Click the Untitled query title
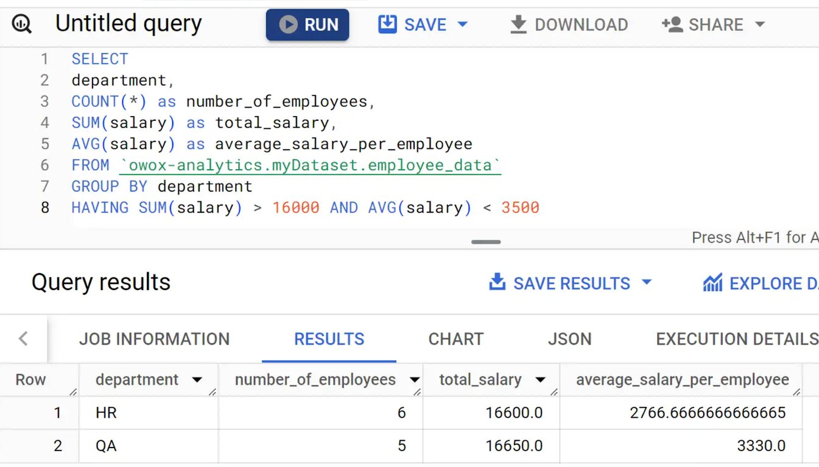Viewport: 819px width, 467px height. pyautogui.click(x=128, y=24)
